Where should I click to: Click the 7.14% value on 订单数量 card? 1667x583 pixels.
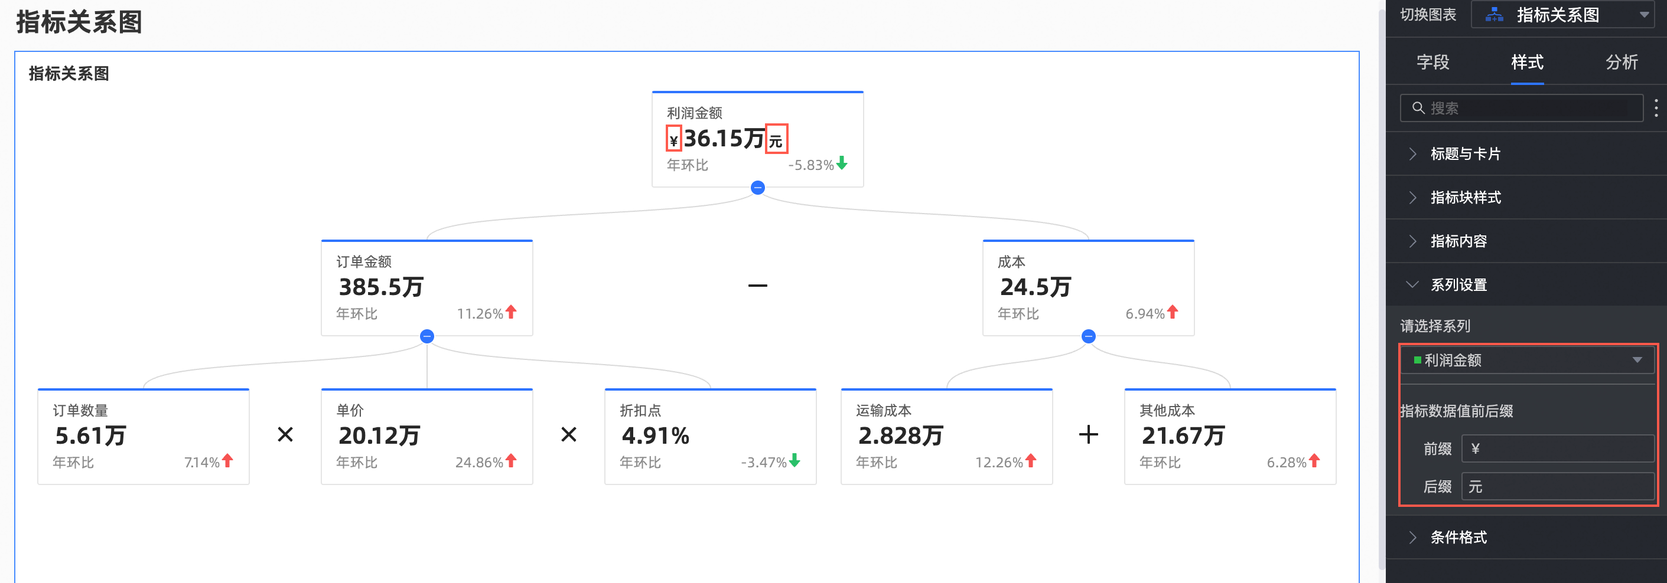(x=201, y=462)
